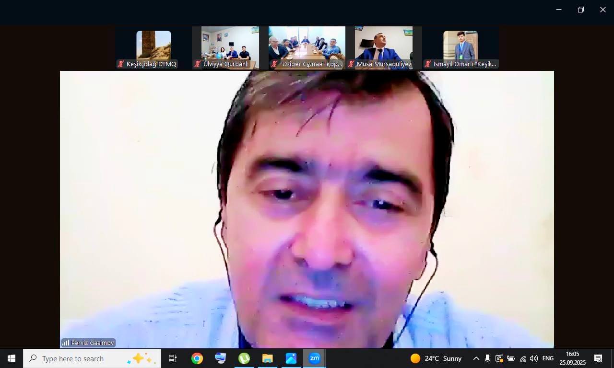Open the Zoom app in the taskbar
This screenshot has height=368, width=614.
315,358
